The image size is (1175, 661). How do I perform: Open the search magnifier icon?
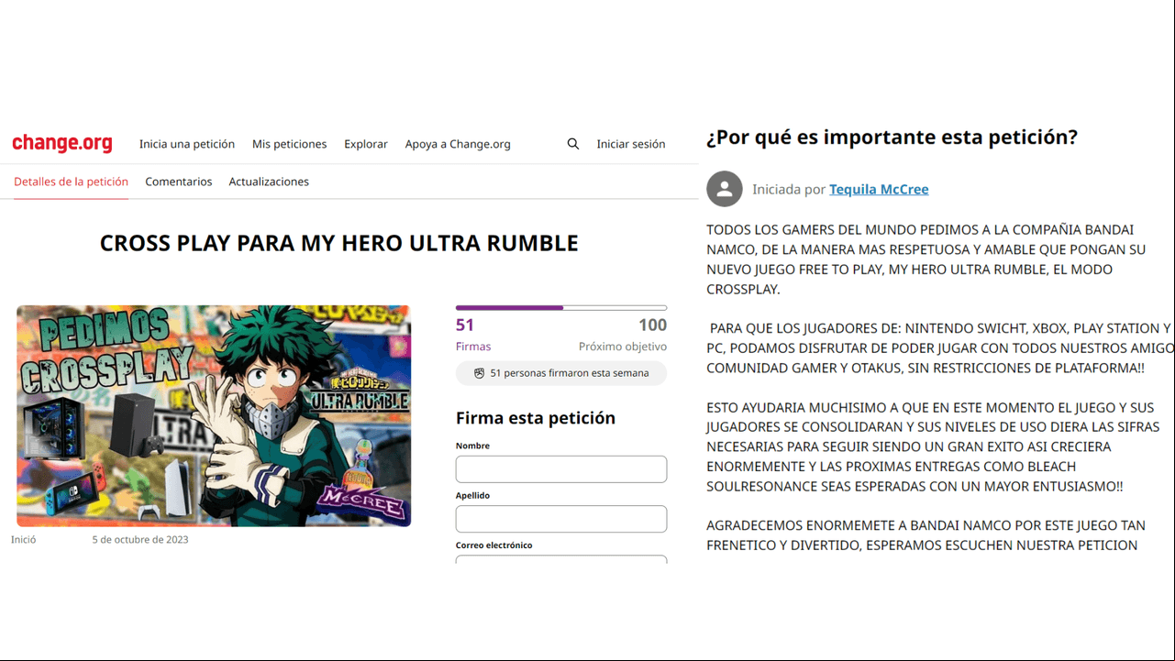tap(573, 144)
